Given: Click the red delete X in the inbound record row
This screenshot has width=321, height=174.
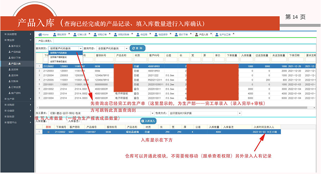Looking at the screenshot, I should tap(49, 131).
